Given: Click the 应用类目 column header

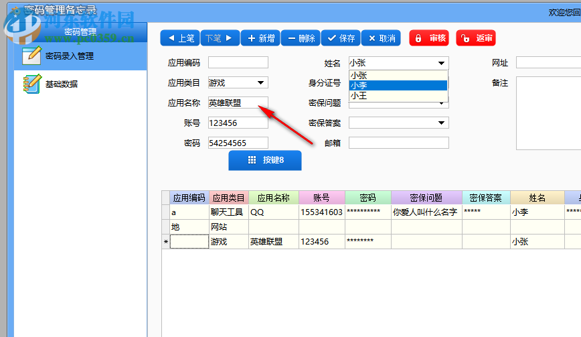Looking at the screenshot, I should [229, 198].
